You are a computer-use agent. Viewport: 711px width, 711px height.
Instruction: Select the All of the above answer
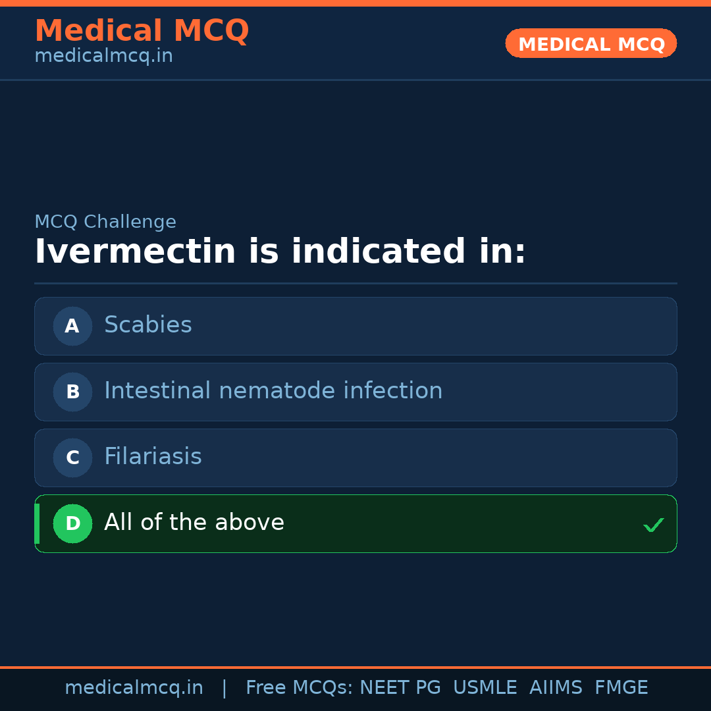pyautogui.click(x=194, y=523)
